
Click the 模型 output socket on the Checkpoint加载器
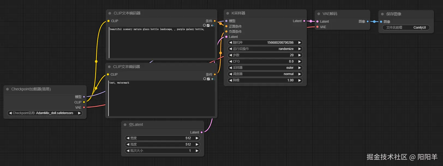(x=84, y=97)
